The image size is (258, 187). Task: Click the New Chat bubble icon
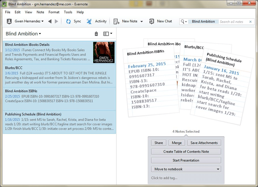point(151,21)
